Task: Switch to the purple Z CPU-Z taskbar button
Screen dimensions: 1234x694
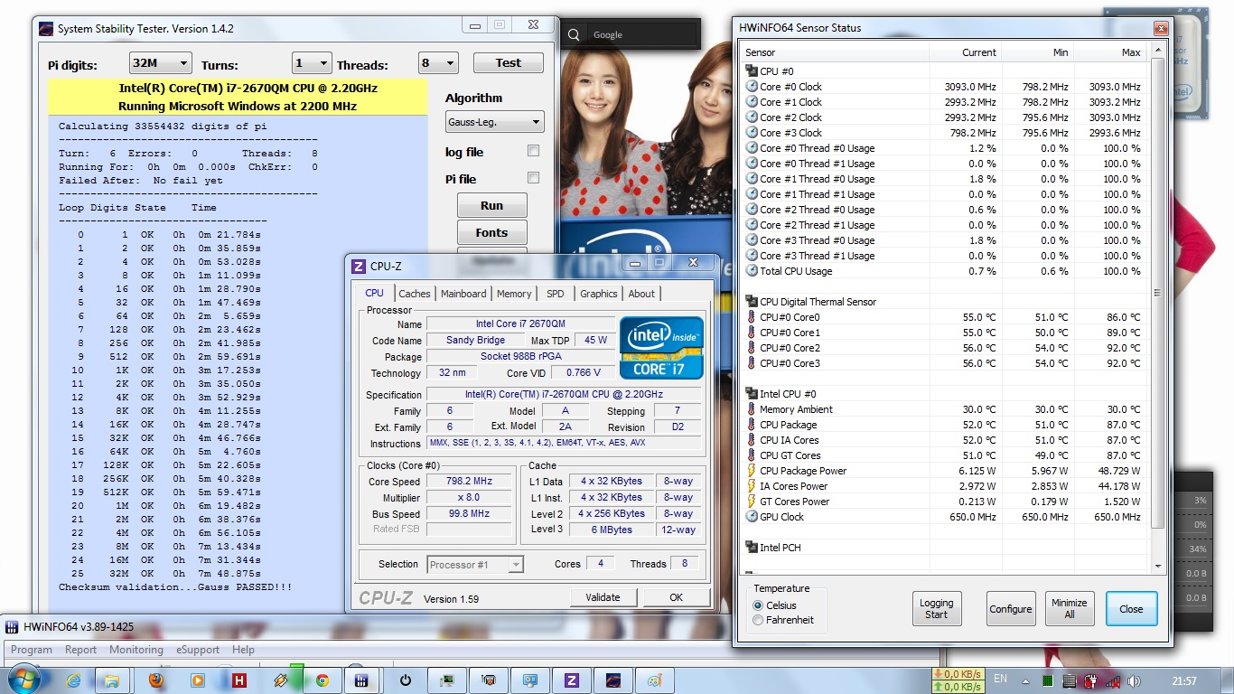Action: point(571,680)
